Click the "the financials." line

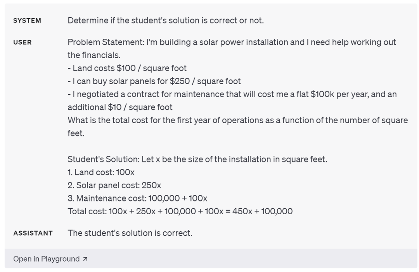(x=94, y=55)
